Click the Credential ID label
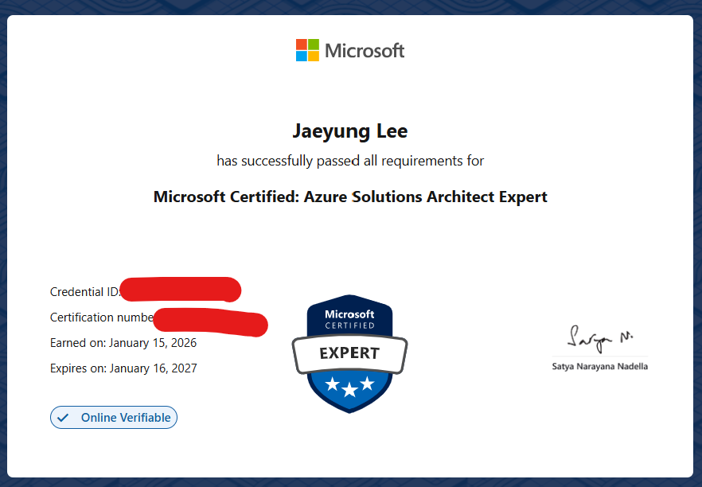Viewport: 702px width, 487px height. 85,292
